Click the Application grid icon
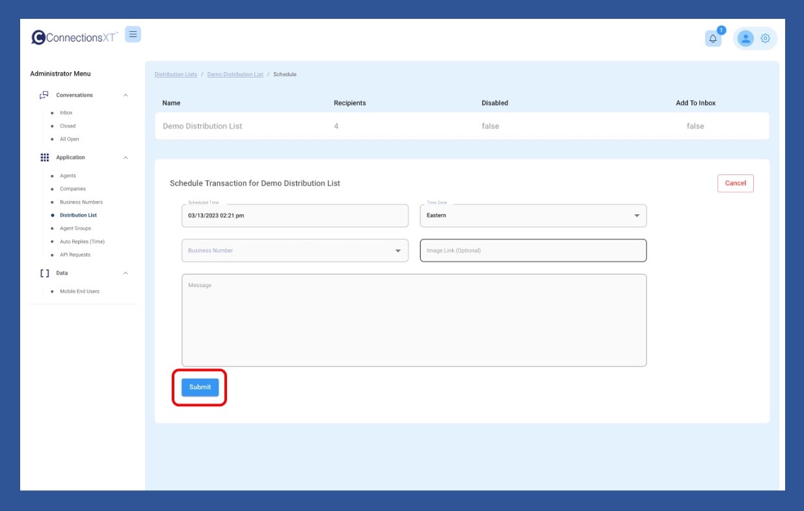The height and width of the screenshot is (511, 804). pyautogui.click(x=44, y=158)
